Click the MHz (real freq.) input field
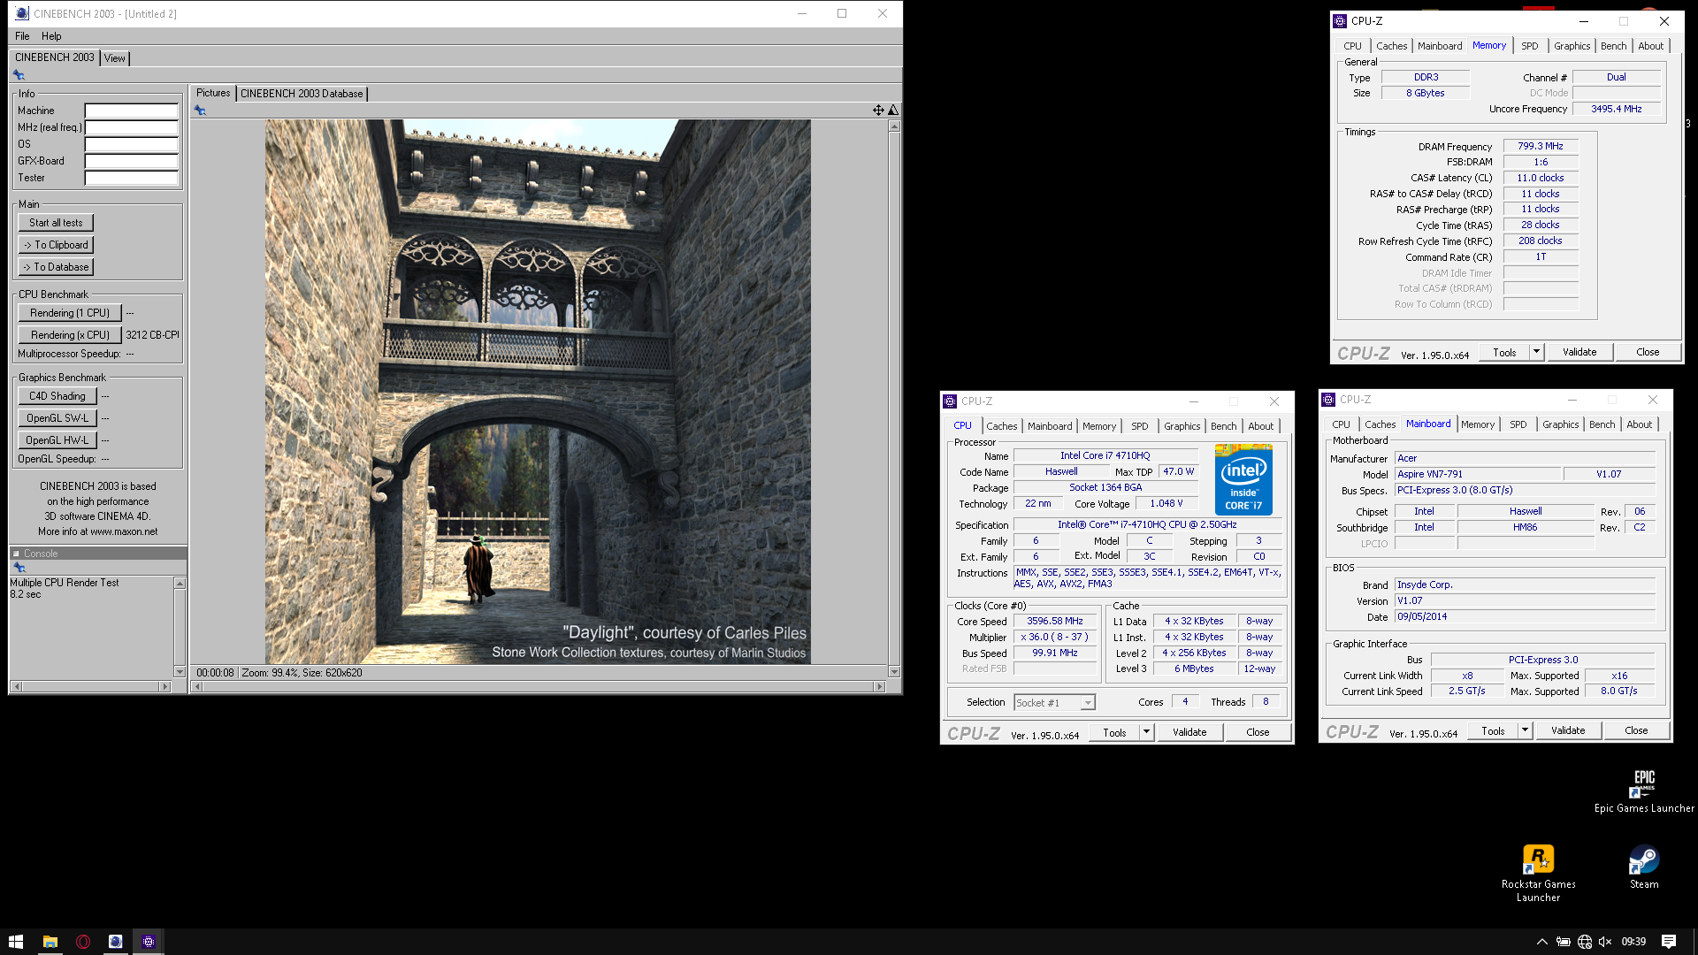 [131, 128]
